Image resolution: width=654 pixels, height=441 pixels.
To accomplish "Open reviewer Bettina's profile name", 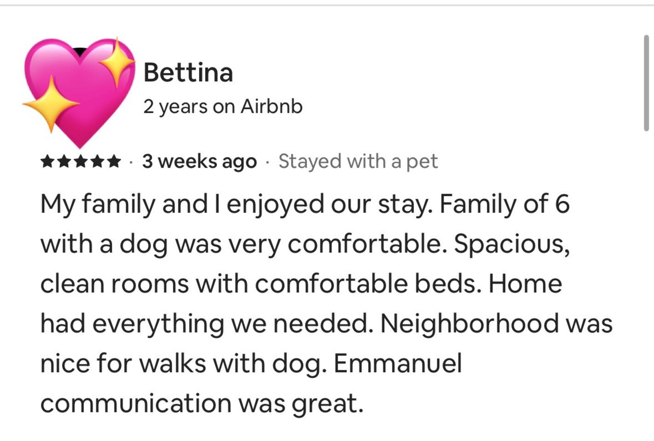I will [x=188, y=73].
